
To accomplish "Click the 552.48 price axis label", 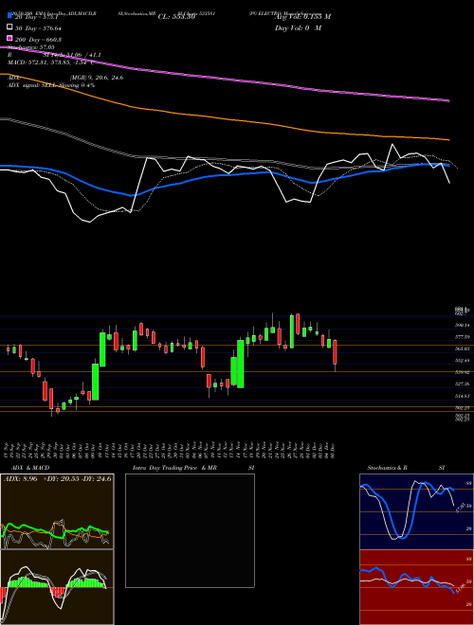I will point(463,361).
